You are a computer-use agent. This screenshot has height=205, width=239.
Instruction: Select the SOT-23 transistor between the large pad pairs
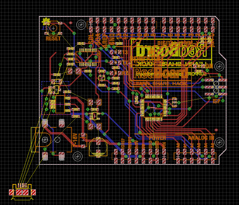coord(95,116)
